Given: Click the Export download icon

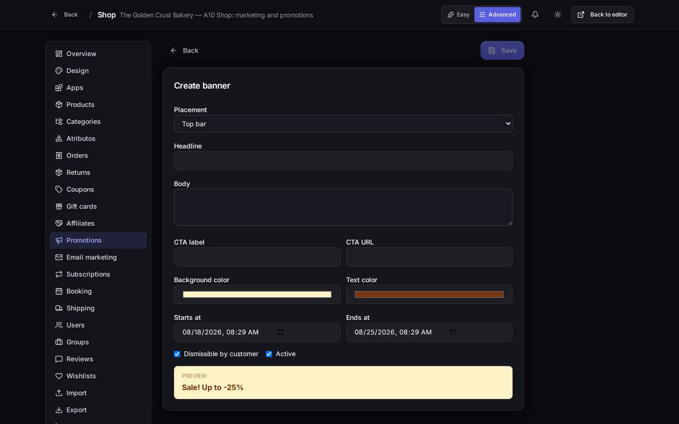Looking at the screenshot, I should coord(59,410).
